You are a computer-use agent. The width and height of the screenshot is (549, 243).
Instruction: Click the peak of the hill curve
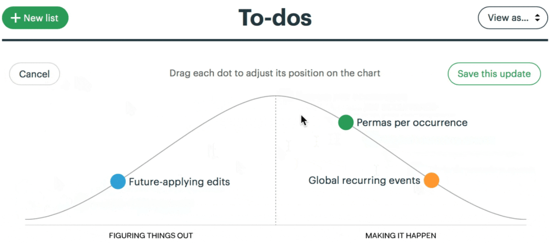(276, 96)
